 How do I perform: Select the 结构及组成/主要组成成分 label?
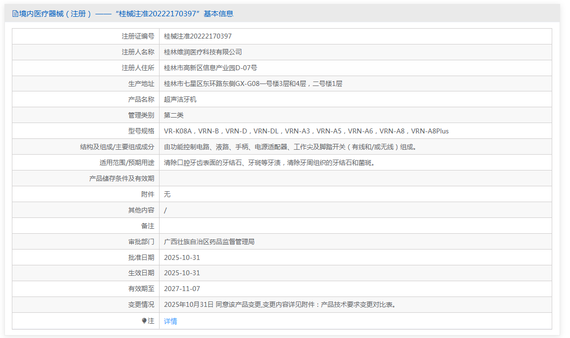click(117, 147)
